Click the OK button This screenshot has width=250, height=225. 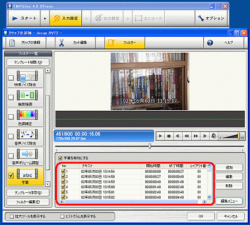coord(201,216)
